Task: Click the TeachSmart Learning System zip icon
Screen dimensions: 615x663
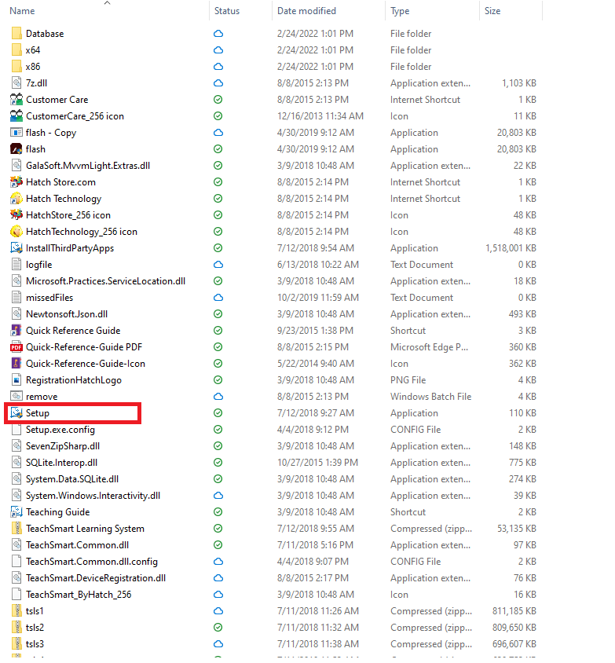Action: pyautogui.click(x=16, y=529)
